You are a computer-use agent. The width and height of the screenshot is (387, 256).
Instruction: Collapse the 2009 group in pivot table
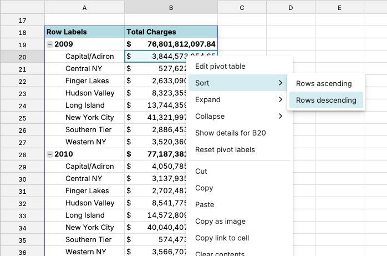[49, 44]
